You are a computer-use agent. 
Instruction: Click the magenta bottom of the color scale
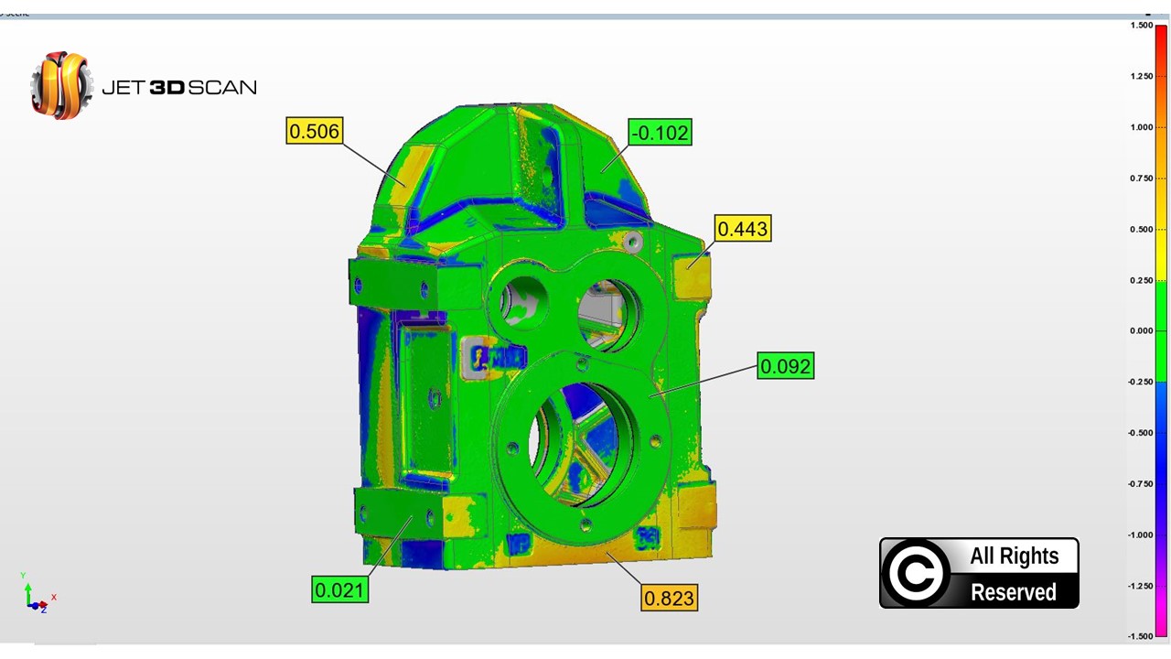pos(1160,613)
